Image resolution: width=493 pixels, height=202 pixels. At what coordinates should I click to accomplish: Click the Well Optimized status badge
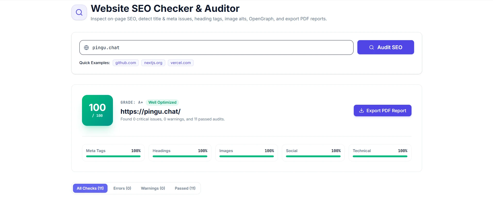coord(162,102)
